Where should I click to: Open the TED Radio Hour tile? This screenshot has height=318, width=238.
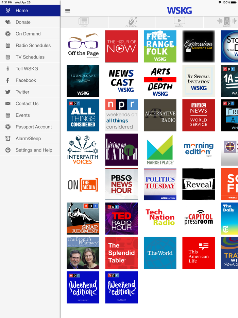(121, 219)
